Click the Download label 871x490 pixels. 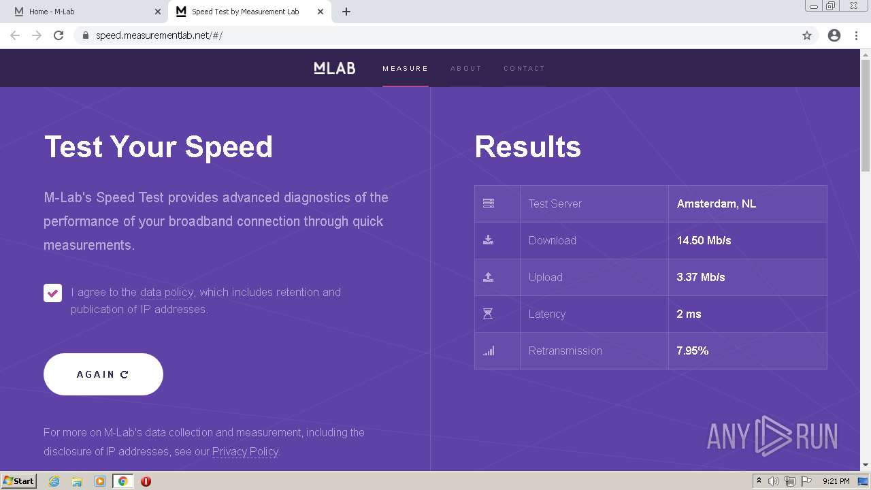[553, 240]
